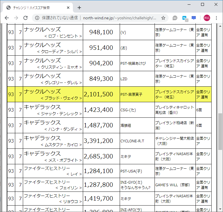The image size is (223, 212).
Task: Reload the current page
Action: coord(25,18)
